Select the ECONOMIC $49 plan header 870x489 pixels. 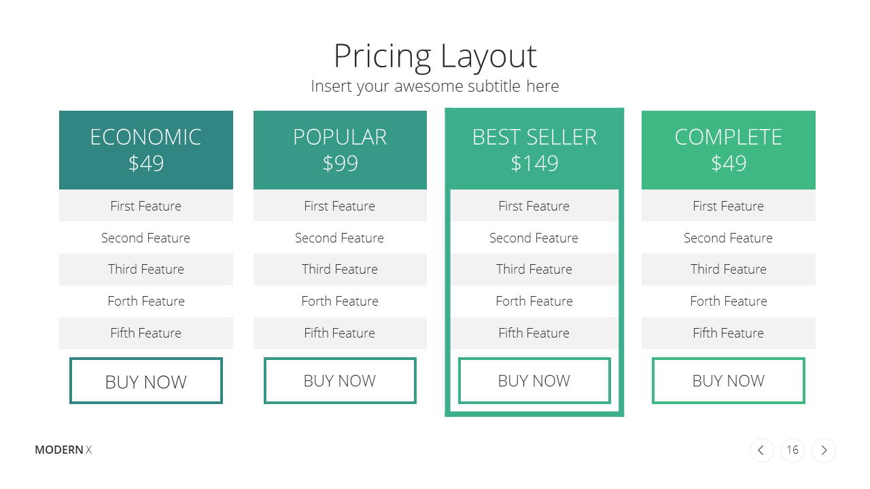point(146,150)
